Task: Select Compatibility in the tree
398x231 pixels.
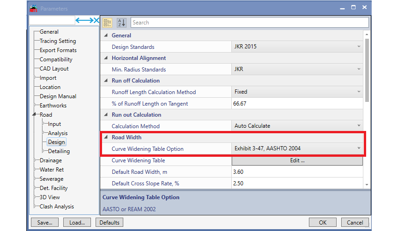Action: [56, 59]
